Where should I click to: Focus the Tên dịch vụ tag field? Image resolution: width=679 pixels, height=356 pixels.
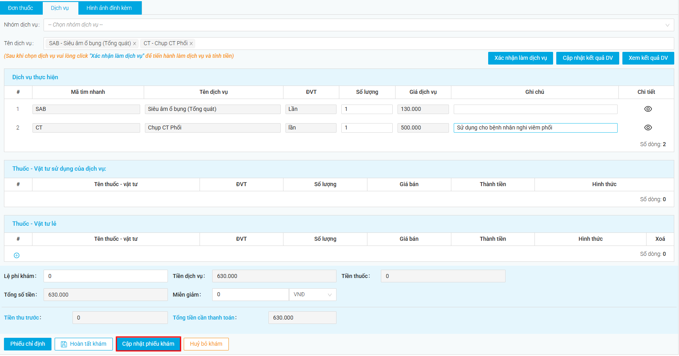[359, 44]
